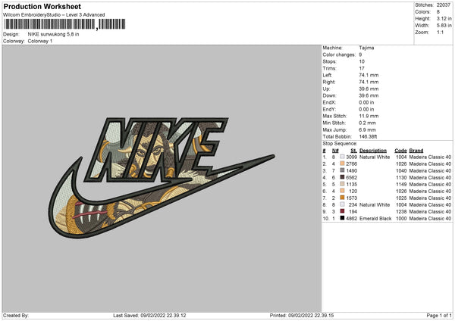The image size is (455, 321).
Task: Select the Trims value 17
Action: (x=362, y=68)
